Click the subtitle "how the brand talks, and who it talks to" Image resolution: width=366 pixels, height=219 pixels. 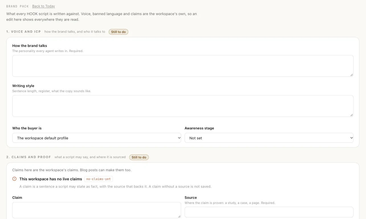[75, 32]
